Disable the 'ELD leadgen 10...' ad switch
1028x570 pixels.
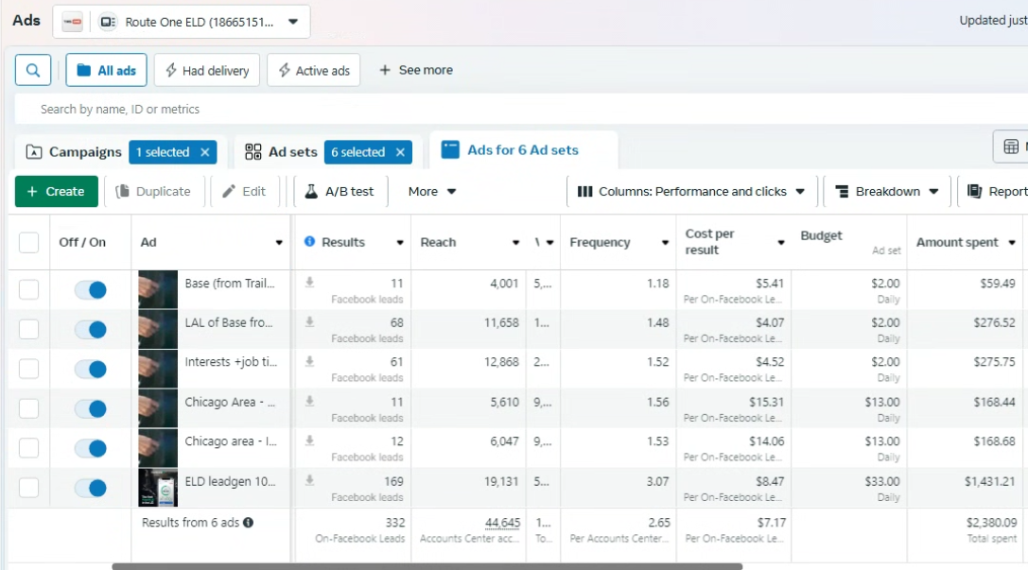[x=91, y=488]
